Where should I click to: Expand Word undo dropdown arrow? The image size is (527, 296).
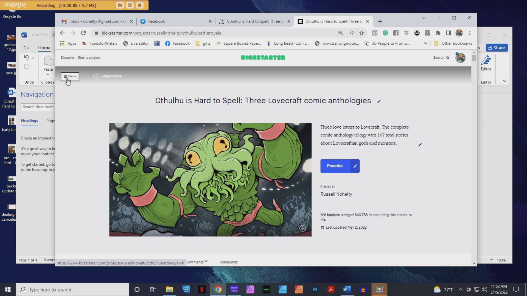(33, 58)
